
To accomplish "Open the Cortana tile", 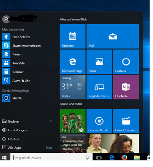I will pyautogui.click(x=126, y=62).
